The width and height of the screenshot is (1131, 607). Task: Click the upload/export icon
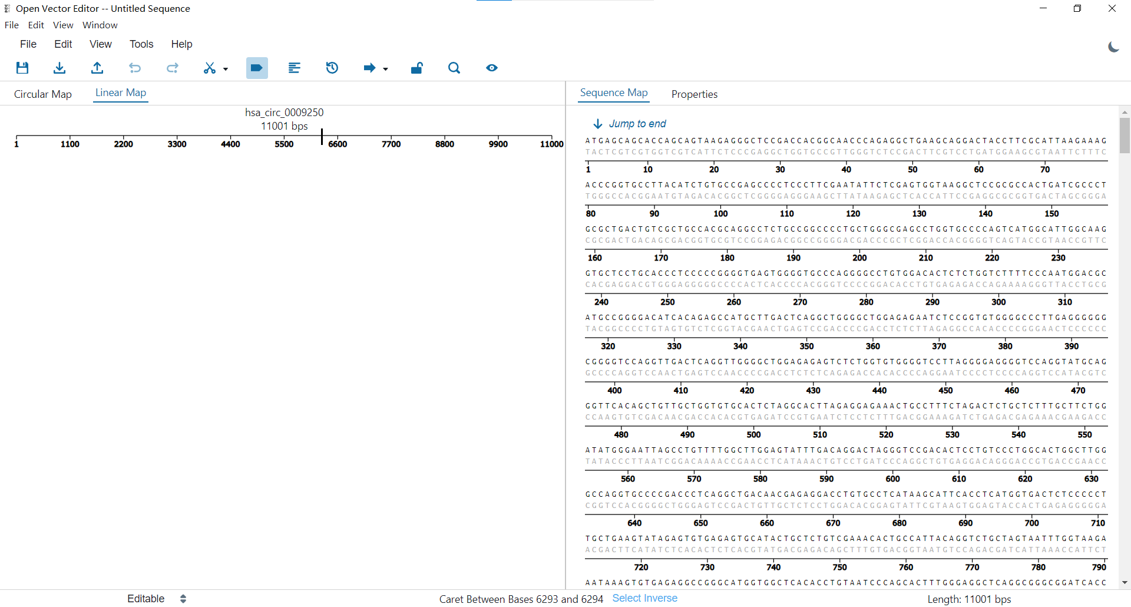click(97, 68)
